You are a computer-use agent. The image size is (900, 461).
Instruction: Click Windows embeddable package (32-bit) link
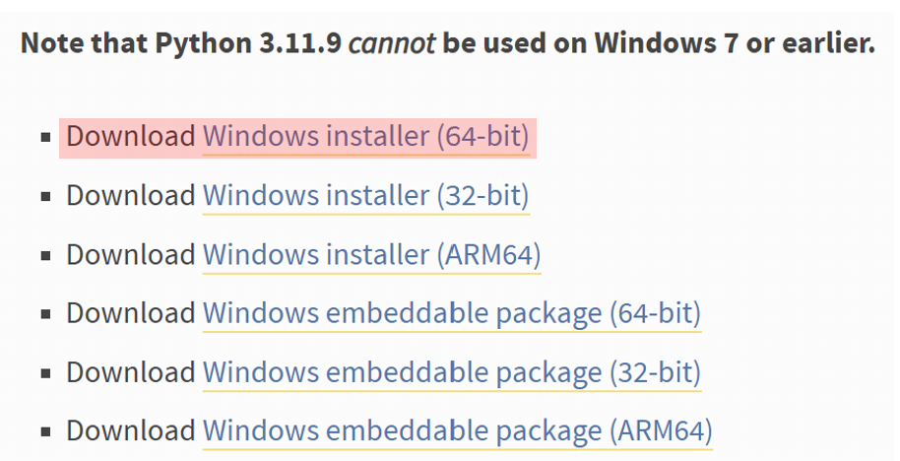tap(451, 372)
